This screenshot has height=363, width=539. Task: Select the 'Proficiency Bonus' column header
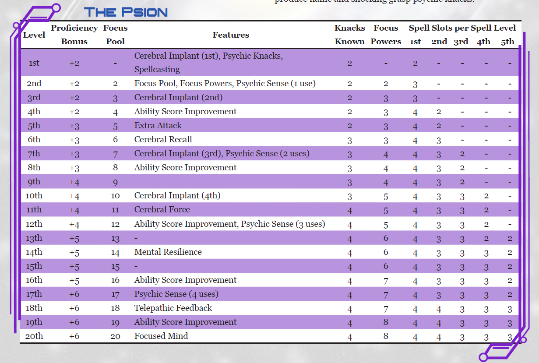pyautogui.click(x=74, y=35)
